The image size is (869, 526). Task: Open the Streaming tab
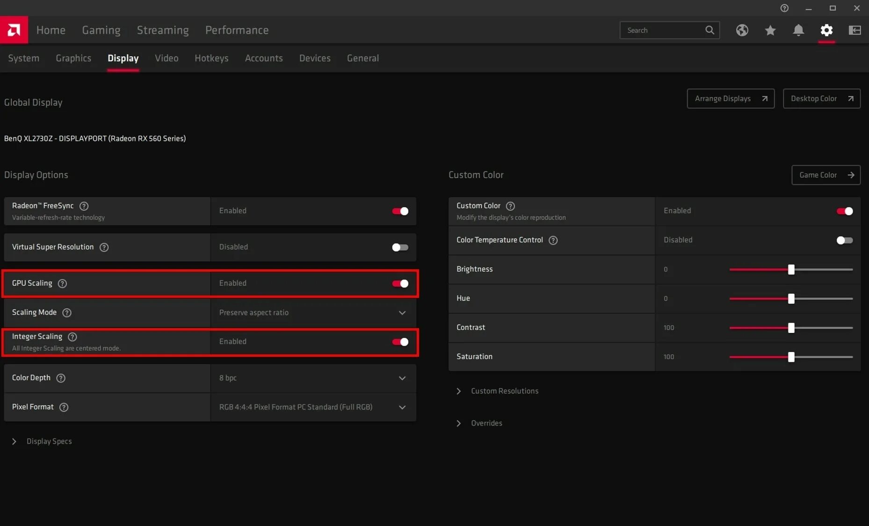click(163, 30)
